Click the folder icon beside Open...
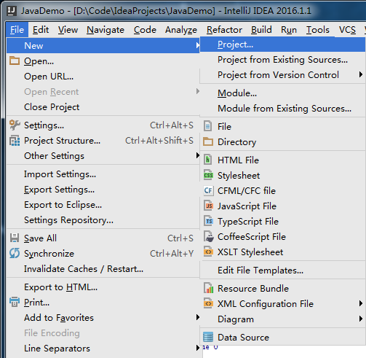 15,61
